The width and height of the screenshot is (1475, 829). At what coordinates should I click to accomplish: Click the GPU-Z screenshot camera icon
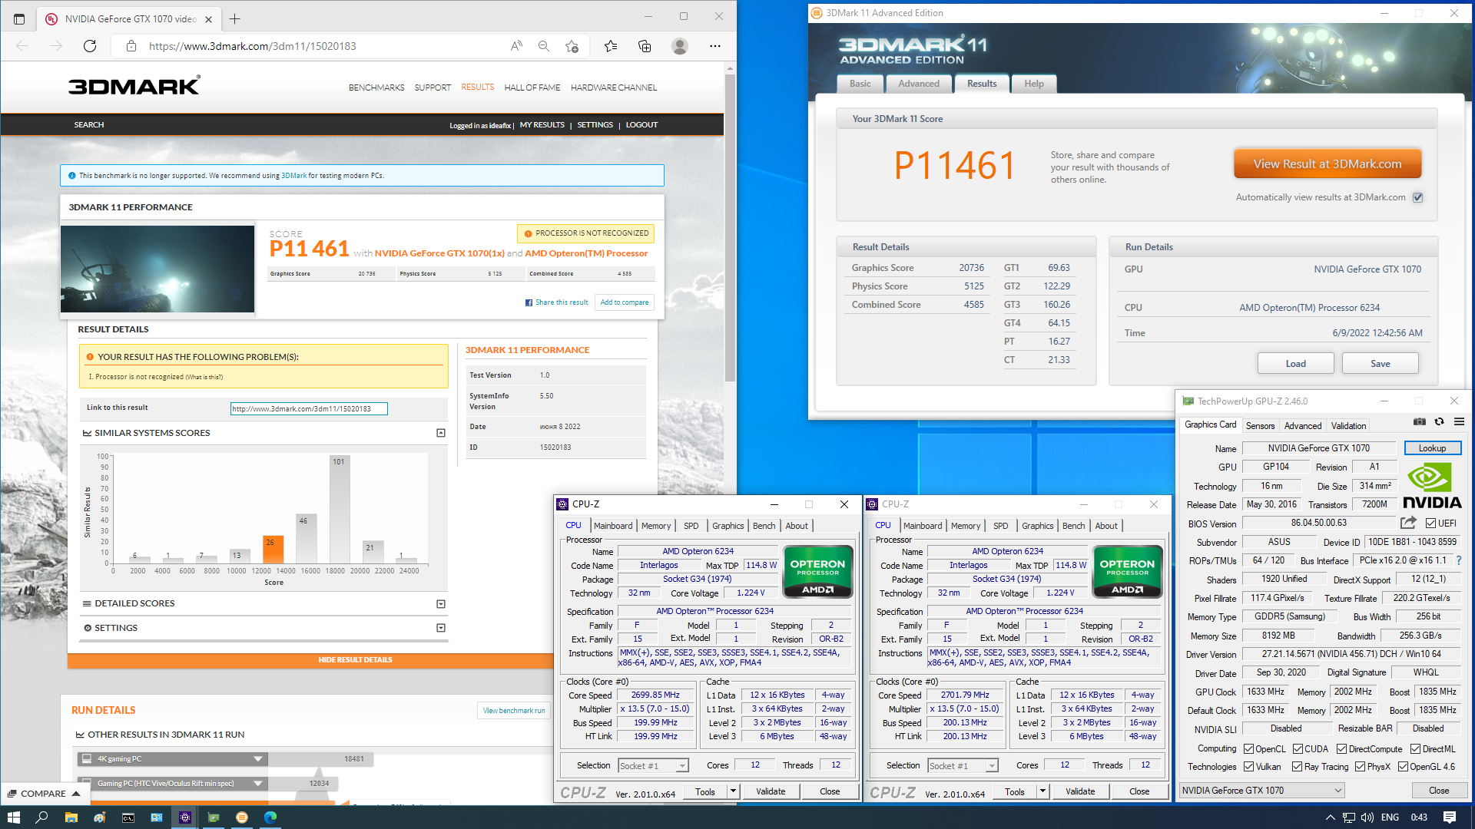tap(1420, 421)
